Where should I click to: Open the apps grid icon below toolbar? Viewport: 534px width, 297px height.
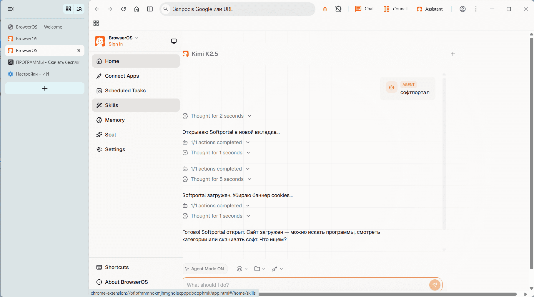[x=96, y=23]
